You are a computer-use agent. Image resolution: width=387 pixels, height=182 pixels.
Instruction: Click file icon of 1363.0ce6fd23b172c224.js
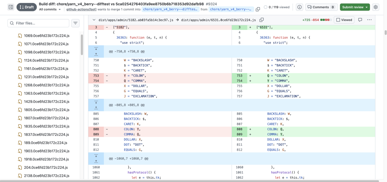(20, 93)
